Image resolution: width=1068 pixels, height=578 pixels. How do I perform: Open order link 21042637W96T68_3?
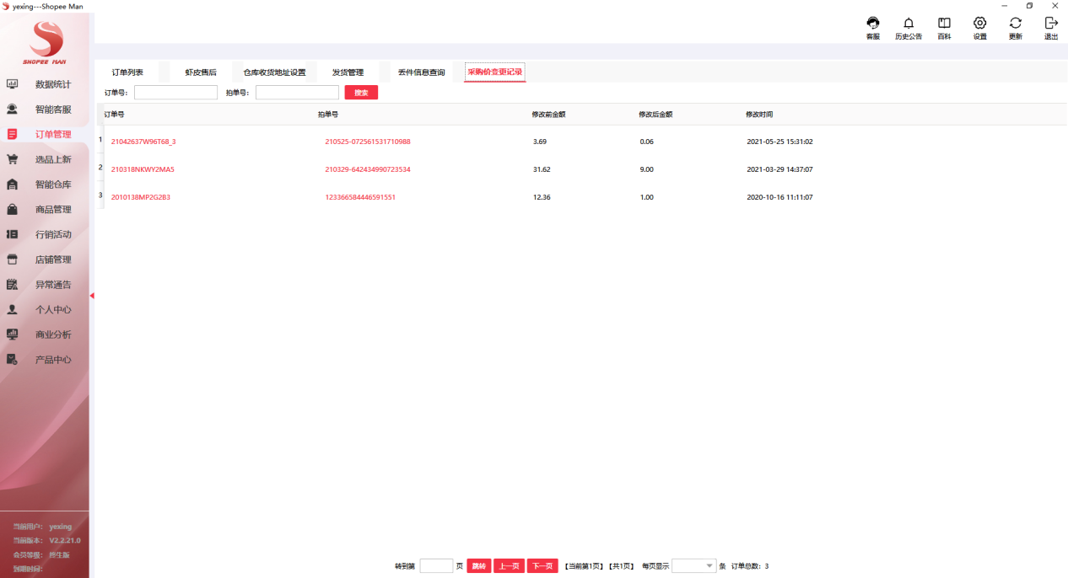click(143, 142)
